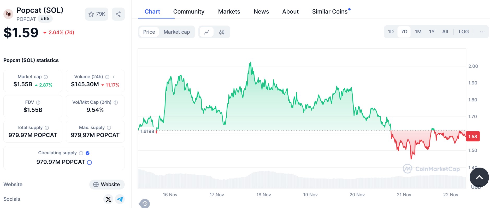Open Total supply info icon
The height and width of the screenshot is (208, 490).
click(47, 128)
